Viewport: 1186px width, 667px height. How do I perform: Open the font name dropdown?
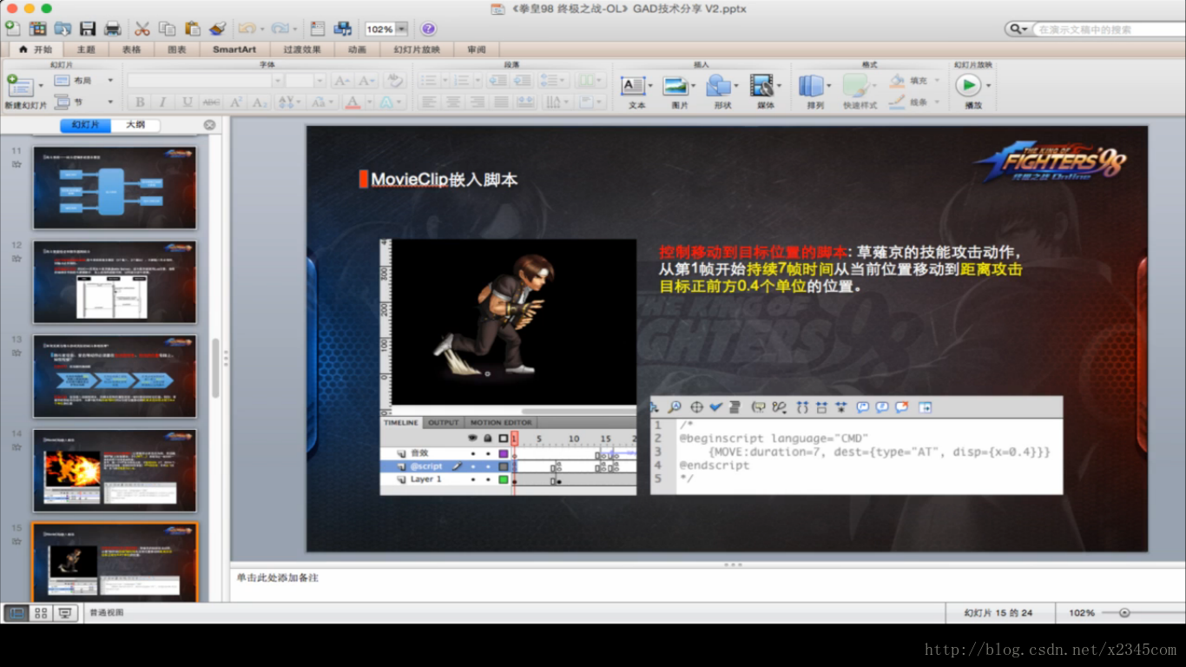click(x=278, y=81)
